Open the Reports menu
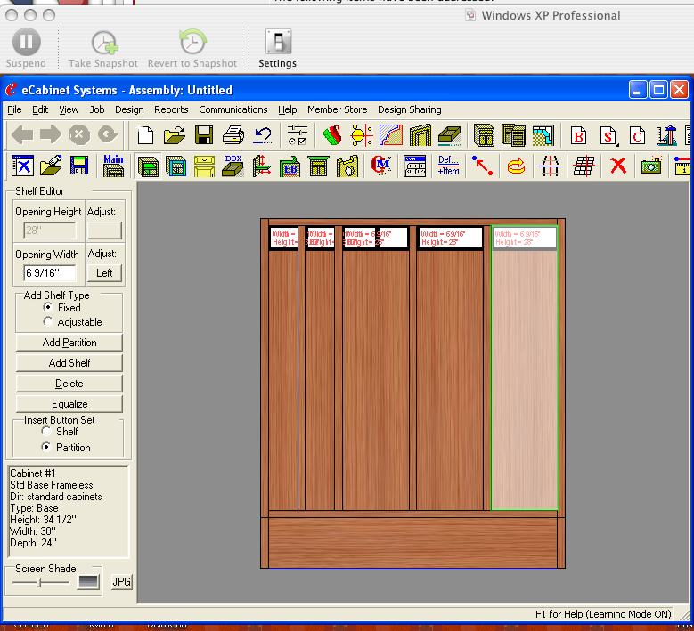This screenshot has height=631, width=694. point(171,109)
